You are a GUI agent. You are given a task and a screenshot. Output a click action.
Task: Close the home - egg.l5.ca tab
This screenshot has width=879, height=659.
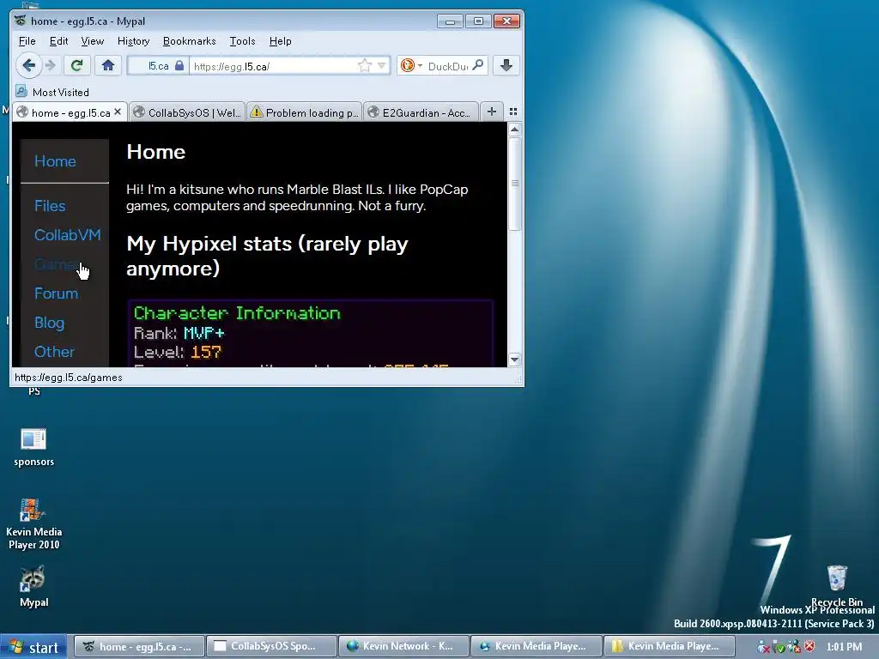(x=117, y=112)
